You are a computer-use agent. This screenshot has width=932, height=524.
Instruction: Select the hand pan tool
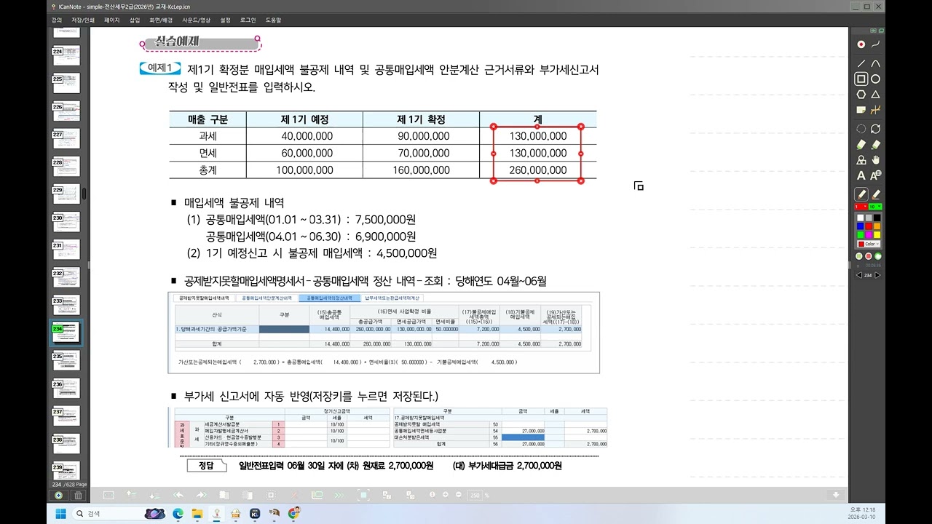click(x=876, y=159)
